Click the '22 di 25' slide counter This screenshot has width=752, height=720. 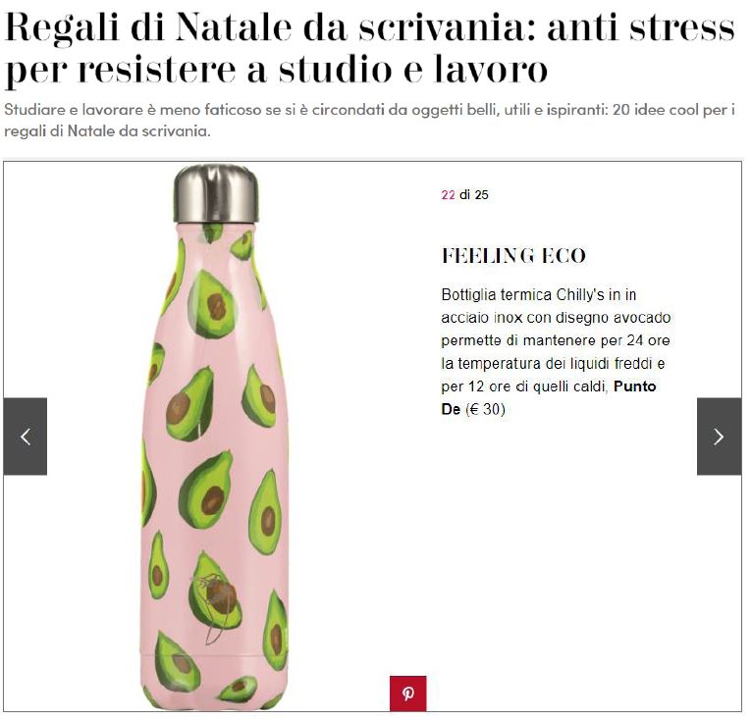click(464, 194)
